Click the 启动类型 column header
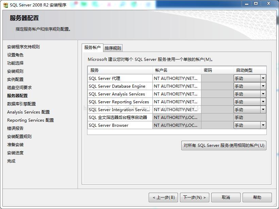The width and height of the screenshot is (279, 209). [x=250, y=70]
